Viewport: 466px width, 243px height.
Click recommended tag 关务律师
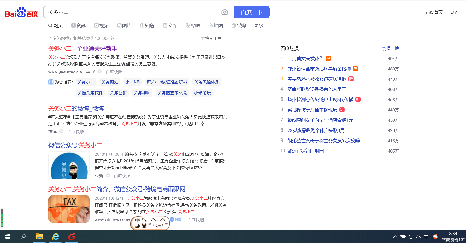(142, 93)
